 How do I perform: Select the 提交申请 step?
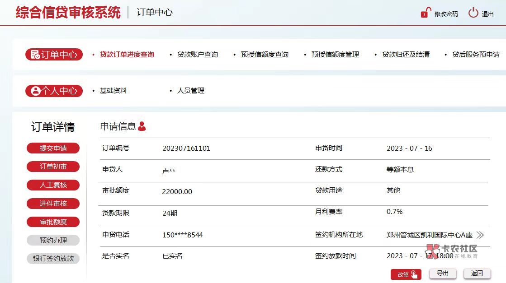(x=53, y=148)
